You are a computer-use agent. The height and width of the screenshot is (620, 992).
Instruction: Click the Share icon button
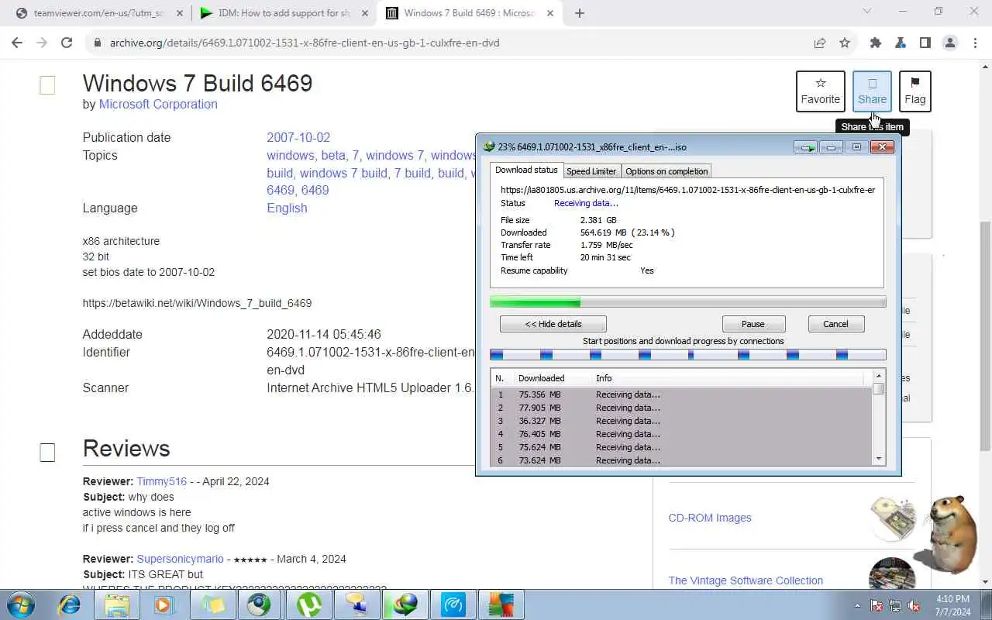pos(872,91)
